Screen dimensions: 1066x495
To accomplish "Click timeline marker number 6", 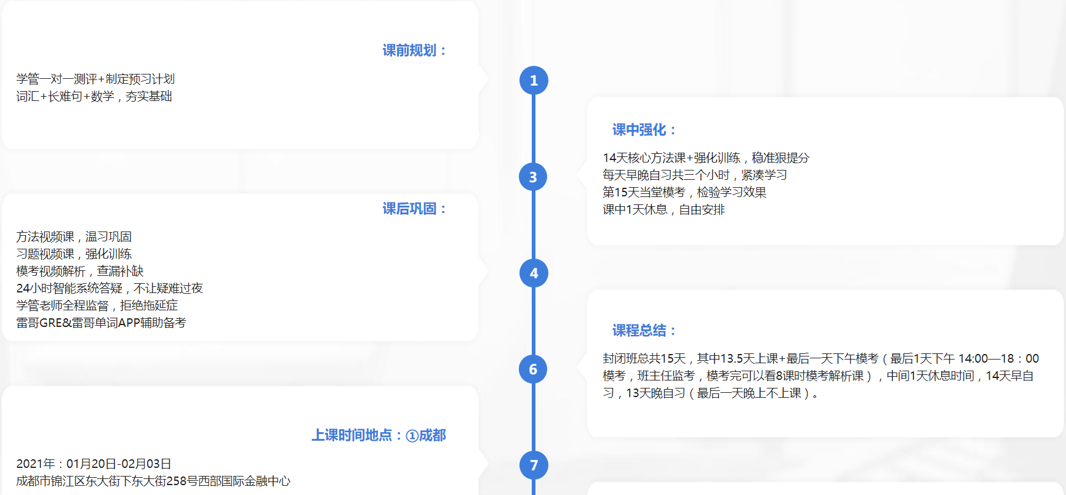I will click(x=534, y=369).
